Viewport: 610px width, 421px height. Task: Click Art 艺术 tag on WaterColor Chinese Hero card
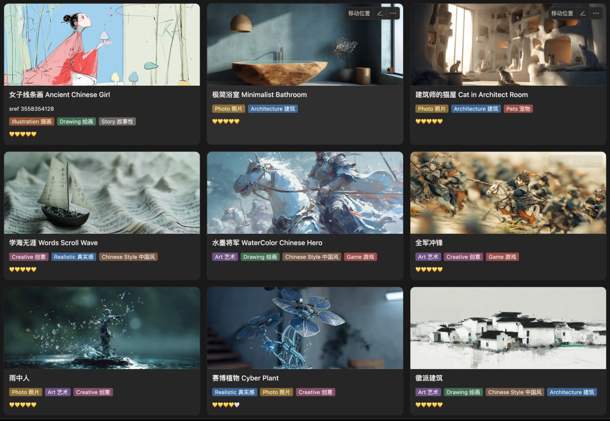point(225,257)
